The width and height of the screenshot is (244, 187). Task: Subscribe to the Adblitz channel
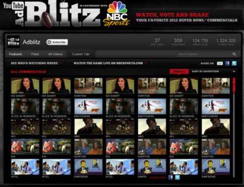57,42
